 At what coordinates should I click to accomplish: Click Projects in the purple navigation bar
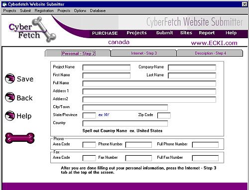click(136, 33)
